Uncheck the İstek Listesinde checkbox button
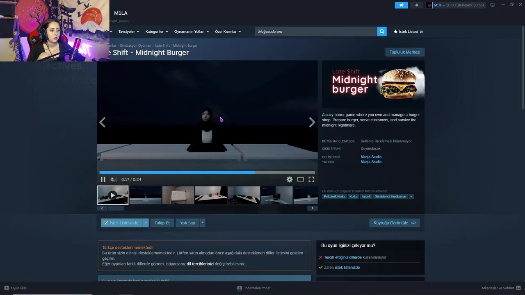The image size is (525, 295). (122, 223)
